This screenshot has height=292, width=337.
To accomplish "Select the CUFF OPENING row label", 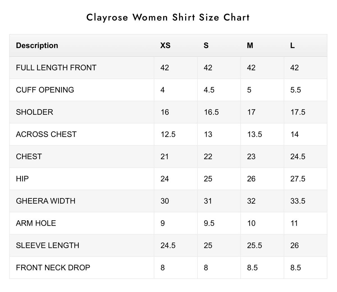I will [45, 90].
